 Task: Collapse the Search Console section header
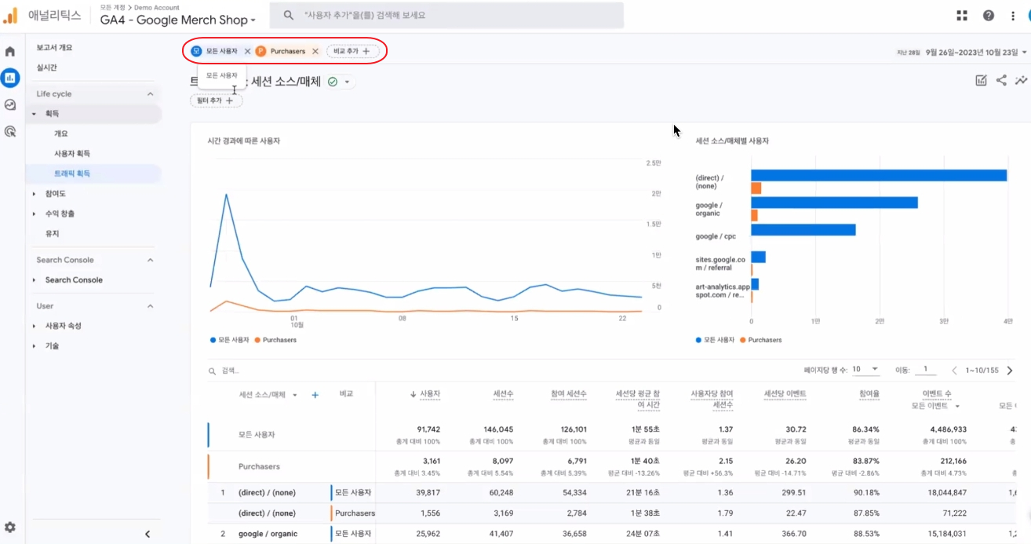pos(151,260)
